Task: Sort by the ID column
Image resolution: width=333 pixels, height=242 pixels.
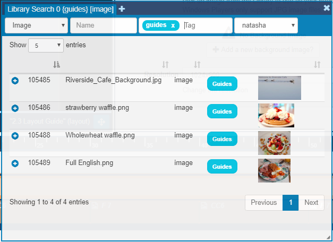Action: [57, 65]
